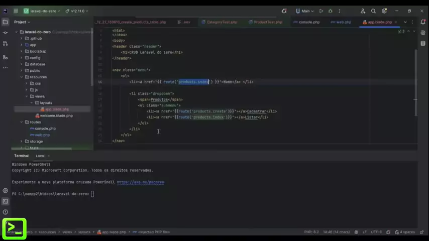Click the Run button in the toolbar
This screenshot has height=241, width=429.
coord(321,11)
